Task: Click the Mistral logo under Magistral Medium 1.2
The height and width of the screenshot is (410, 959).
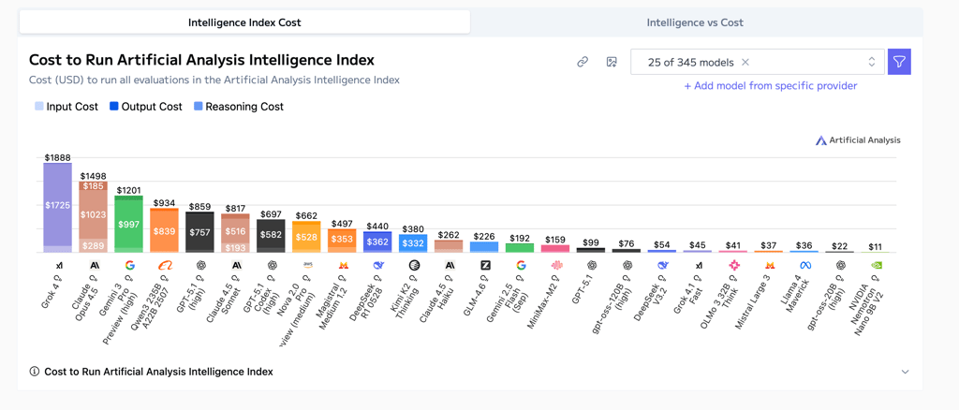Action: tap(343, 265)
